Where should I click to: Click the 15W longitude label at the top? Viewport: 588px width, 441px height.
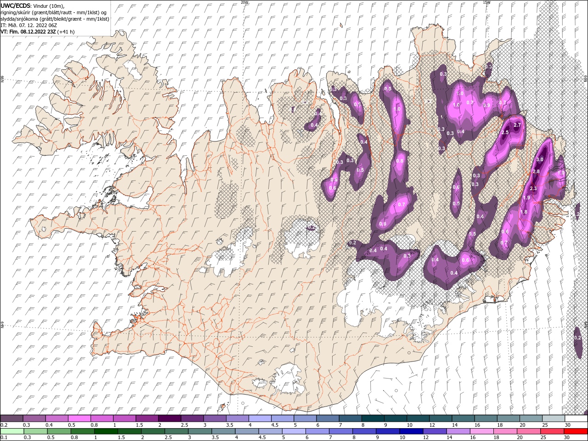click(x=486, y=2)
